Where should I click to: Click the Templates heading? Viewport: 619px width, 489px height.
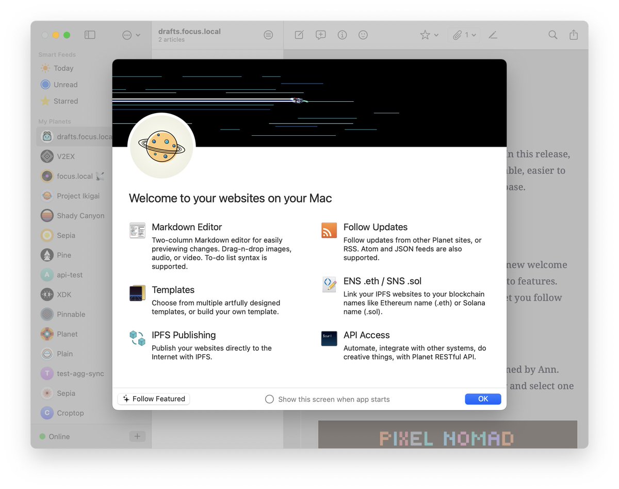coord(173,290)
